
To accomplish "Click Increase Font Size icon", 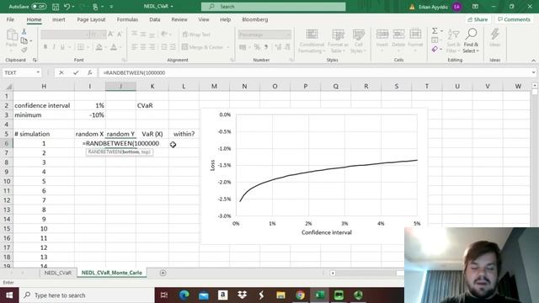I will (110, 34).
